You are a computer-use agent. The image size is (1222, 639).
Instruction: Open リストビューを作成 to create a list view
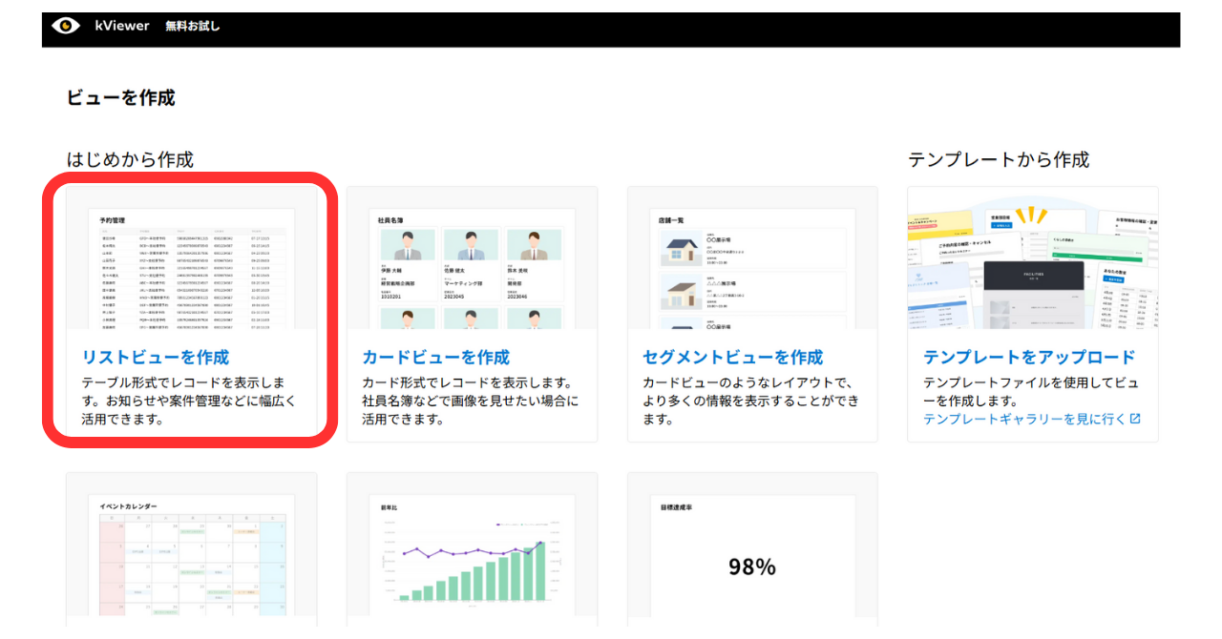click(x=155, y=355)
